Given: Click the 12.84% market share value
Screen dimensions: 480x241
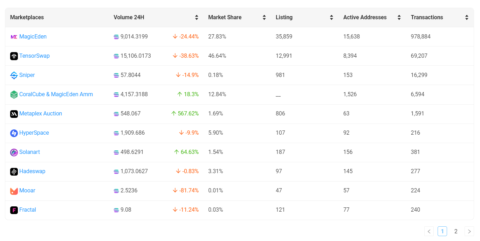Looking at the screenshot, I should (217, 94).
